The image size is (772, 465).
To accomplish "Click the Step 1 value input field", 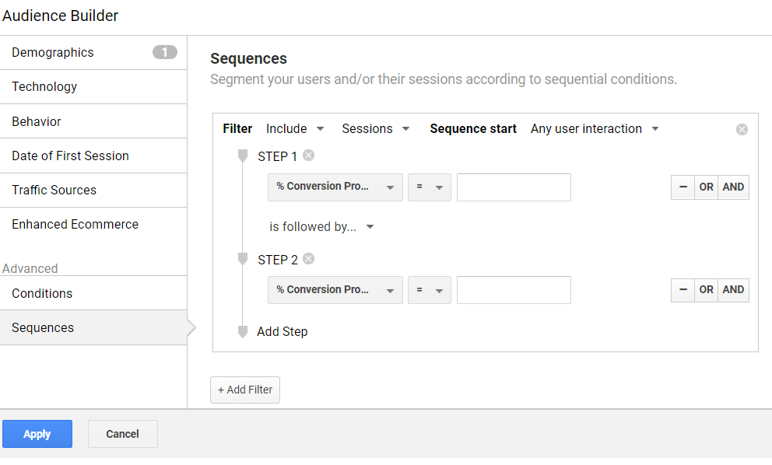I will 514,187.
